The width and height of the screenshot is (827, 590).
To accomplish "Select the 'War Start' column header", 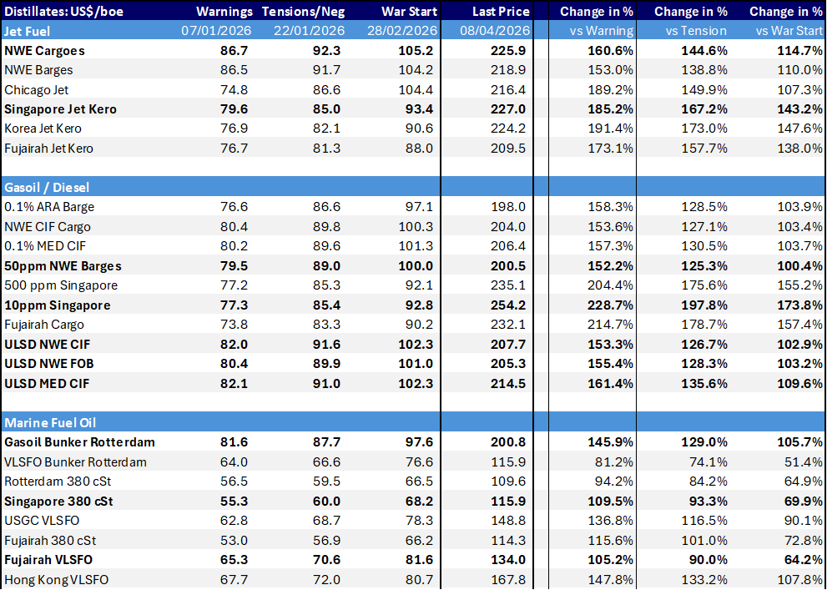I will (x=409, y=12).
